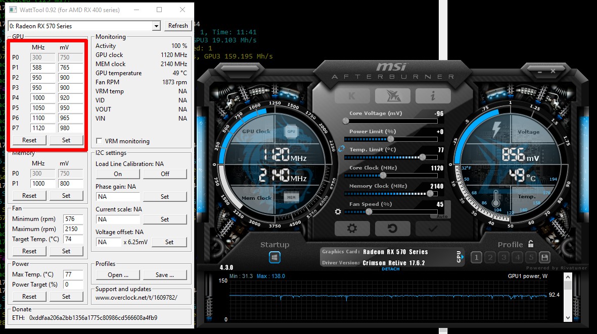The image size is (597, 334).
Task: Click the Save... profile button
Action: (165, 275)
